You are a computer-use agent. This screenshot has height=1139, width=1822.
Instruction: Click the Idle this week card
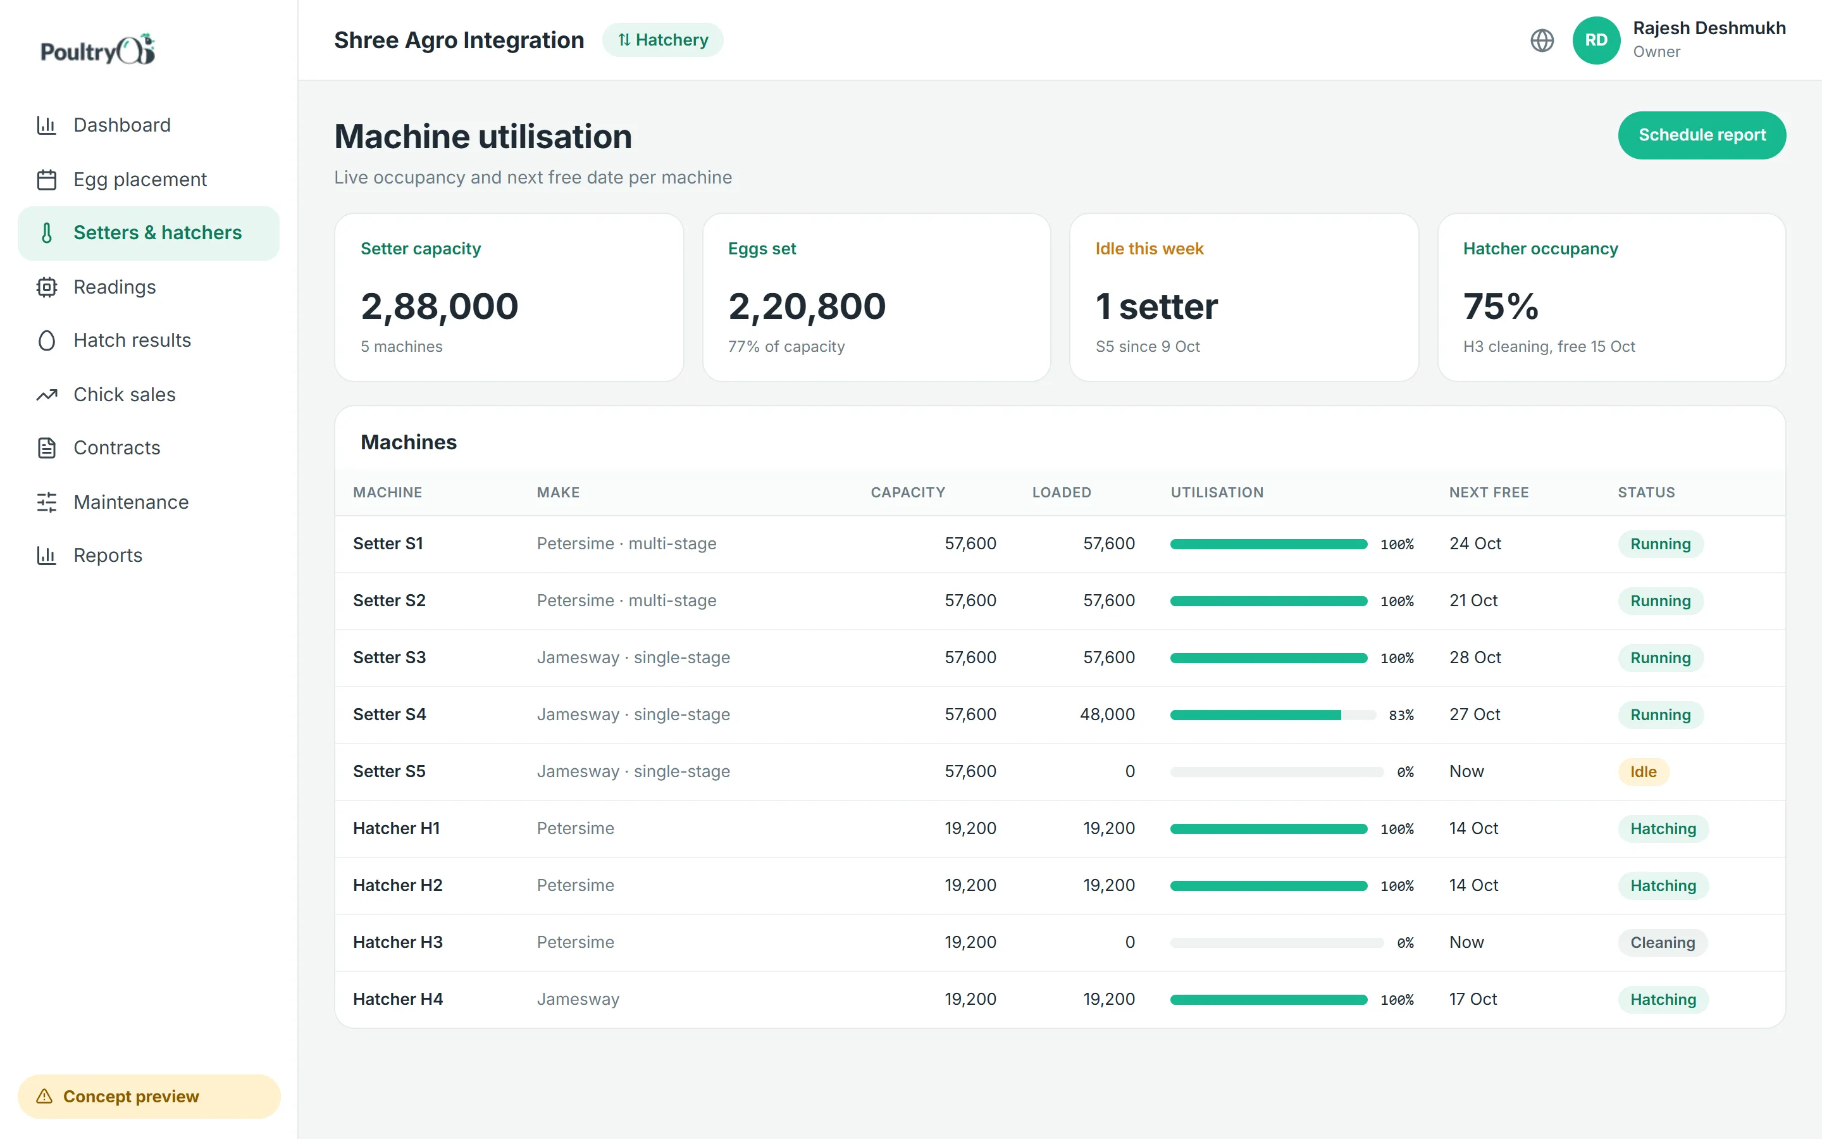pos(1244,297)
